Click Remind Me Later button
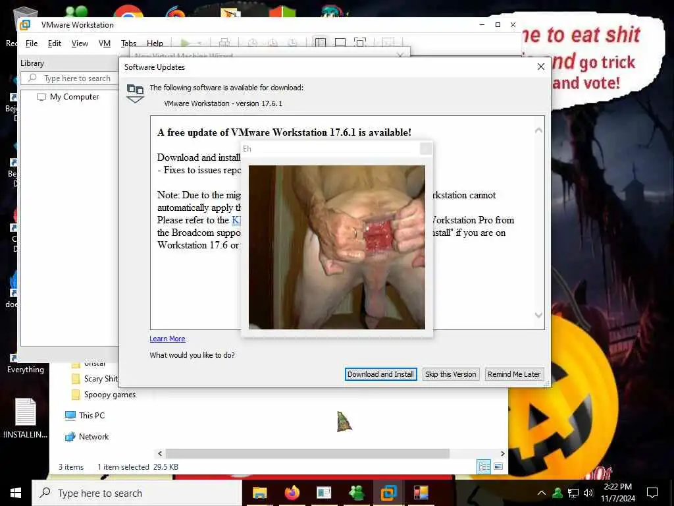Image resolution: width=674 pixels, height=506 pixels. (513, 374)
